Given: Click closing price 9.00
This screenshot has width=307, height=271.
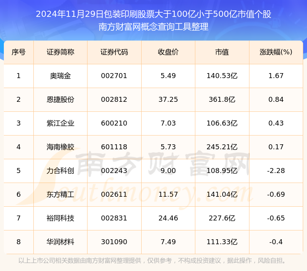Looking at the screenshot, I should tap(168, 171).
